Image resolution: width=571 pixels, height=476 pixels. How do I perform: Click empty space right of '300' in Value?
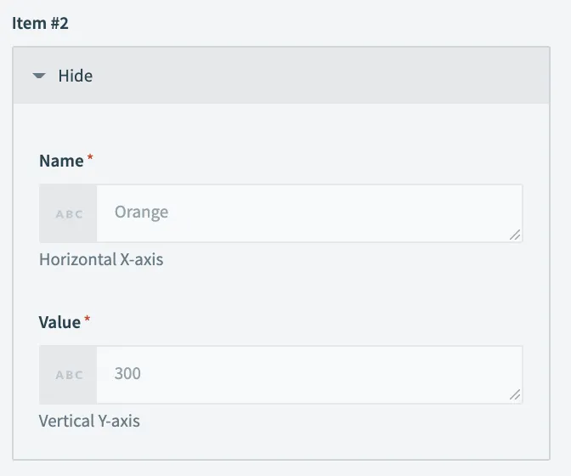pyautogui.click(x=340, y=374)
